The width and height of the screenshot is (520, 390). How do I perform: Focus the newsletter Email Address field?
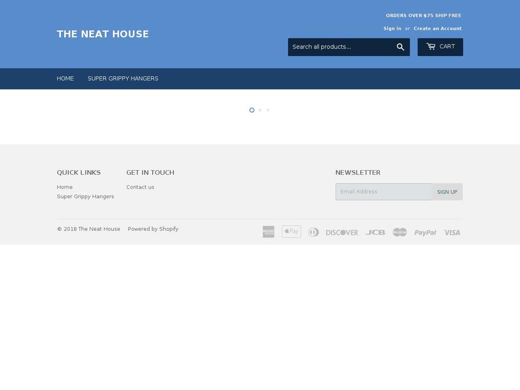pyautogui.click(x=383, y=192)
